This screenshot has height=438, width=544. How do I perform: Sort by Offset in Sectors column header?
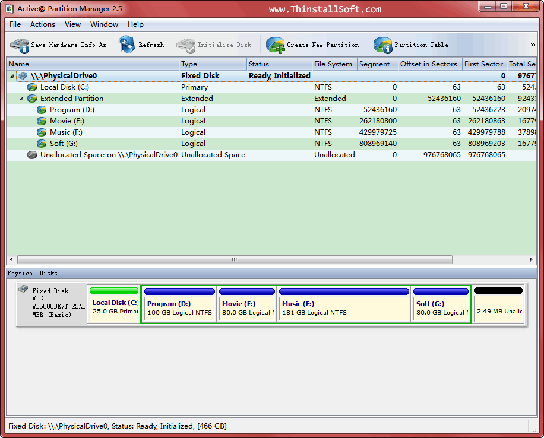430,64
